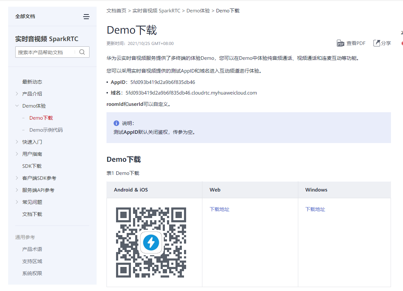This screenshot has width=403, height=291.
Task: Open 服务端API参考 sidebar item
Action: [38, 190]
